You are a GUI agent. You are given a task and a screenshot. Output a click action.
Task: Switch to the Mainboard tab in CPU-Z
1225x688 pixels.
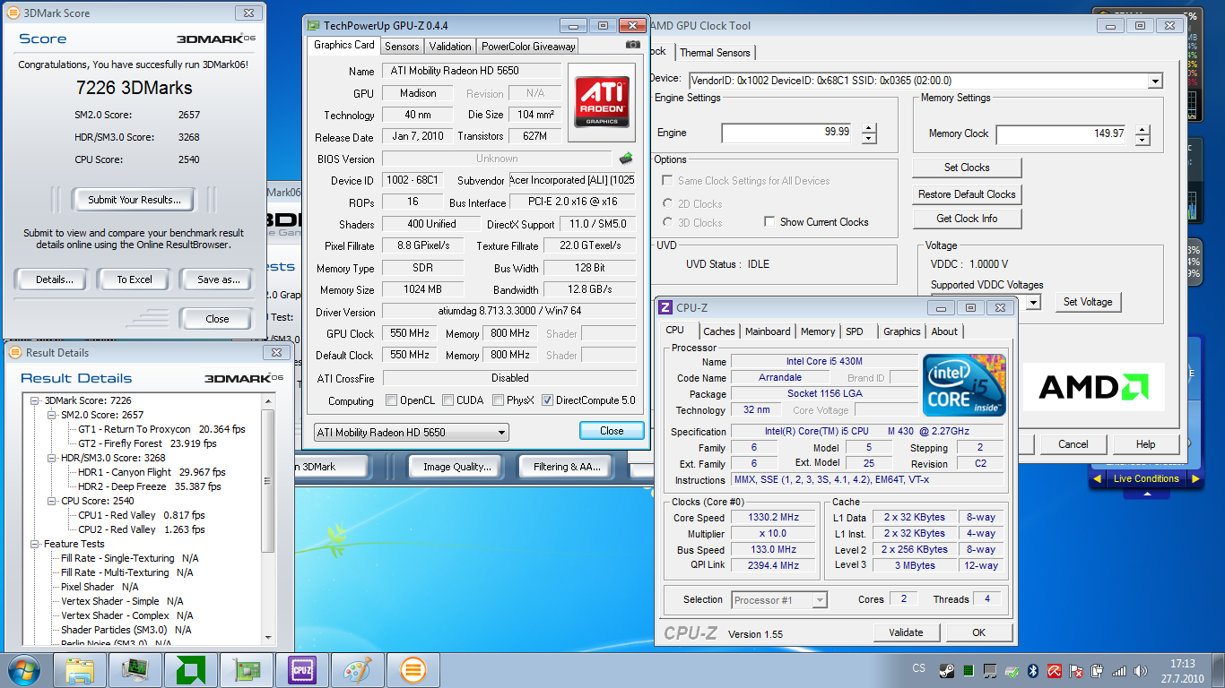[768, 331]
